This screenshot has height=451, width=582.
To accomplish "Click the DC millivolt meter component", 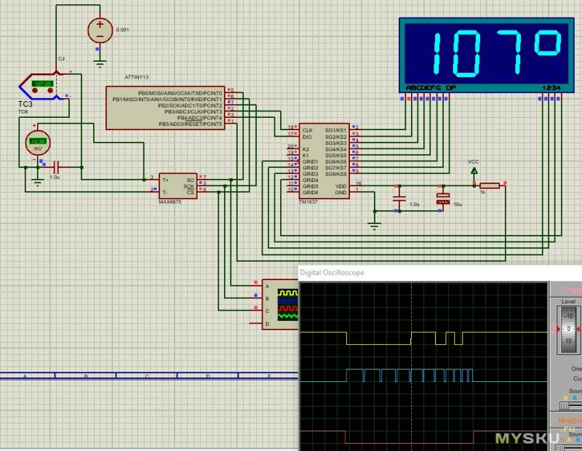I will [x=38, y=143].
